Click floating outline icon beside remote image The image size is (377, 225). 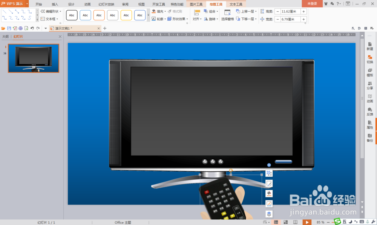coord(269,204)
